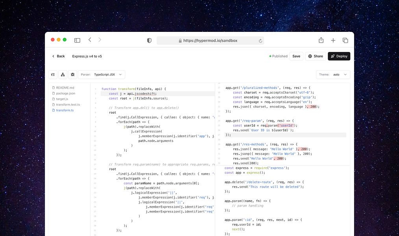Open target.js in the file list
This screenshot has height=236, width=399.
(x=62, y=99)
